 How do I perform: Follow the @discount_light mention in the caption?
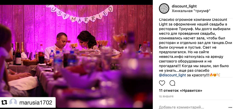coord(172,75)
